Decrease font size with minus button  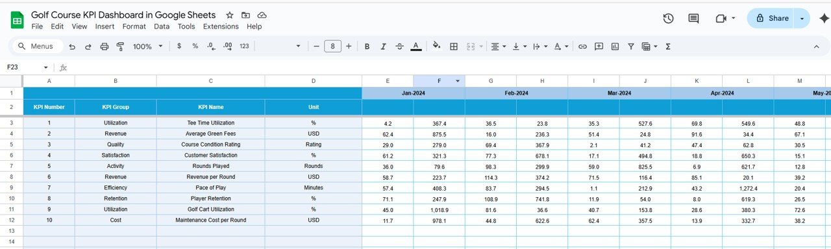coord(316,47)
